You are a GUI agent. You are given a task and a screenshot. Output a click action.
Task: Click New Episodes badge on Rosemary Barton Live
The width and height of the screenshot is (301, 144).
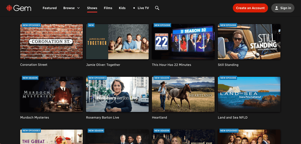[x=97, y=78]
